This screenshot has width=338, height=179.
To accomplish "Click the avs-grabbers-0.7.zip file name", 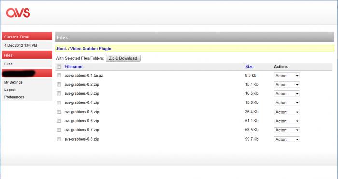I will (x=82, y=130).
